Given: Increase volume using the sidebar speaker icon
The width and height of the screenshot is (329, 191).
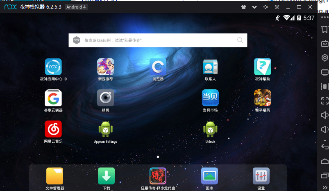Looking at the screenshot, I should coord(325,115).
